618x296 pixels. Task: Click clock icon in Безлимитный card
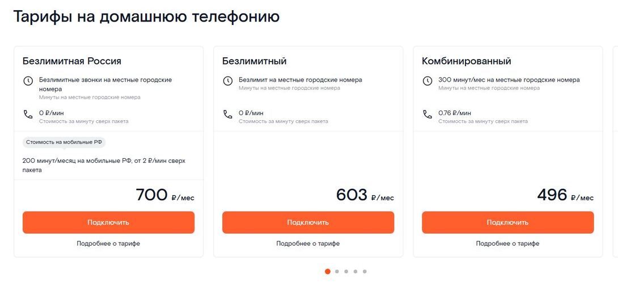pos(227,81)
